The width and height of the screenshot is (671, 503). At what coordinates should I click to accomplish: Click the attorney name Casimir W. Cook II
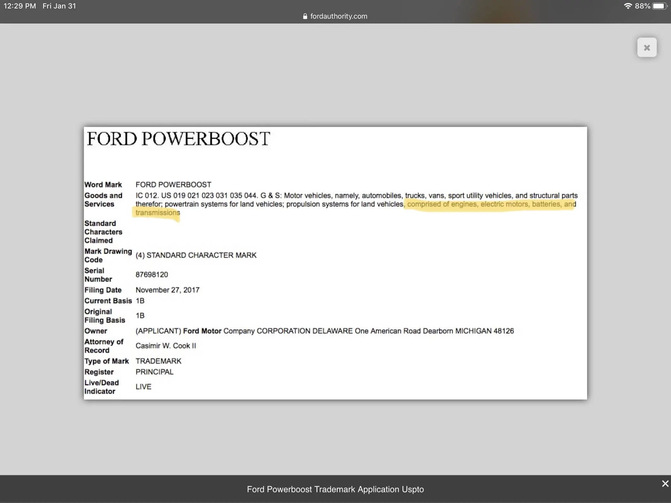166,346
